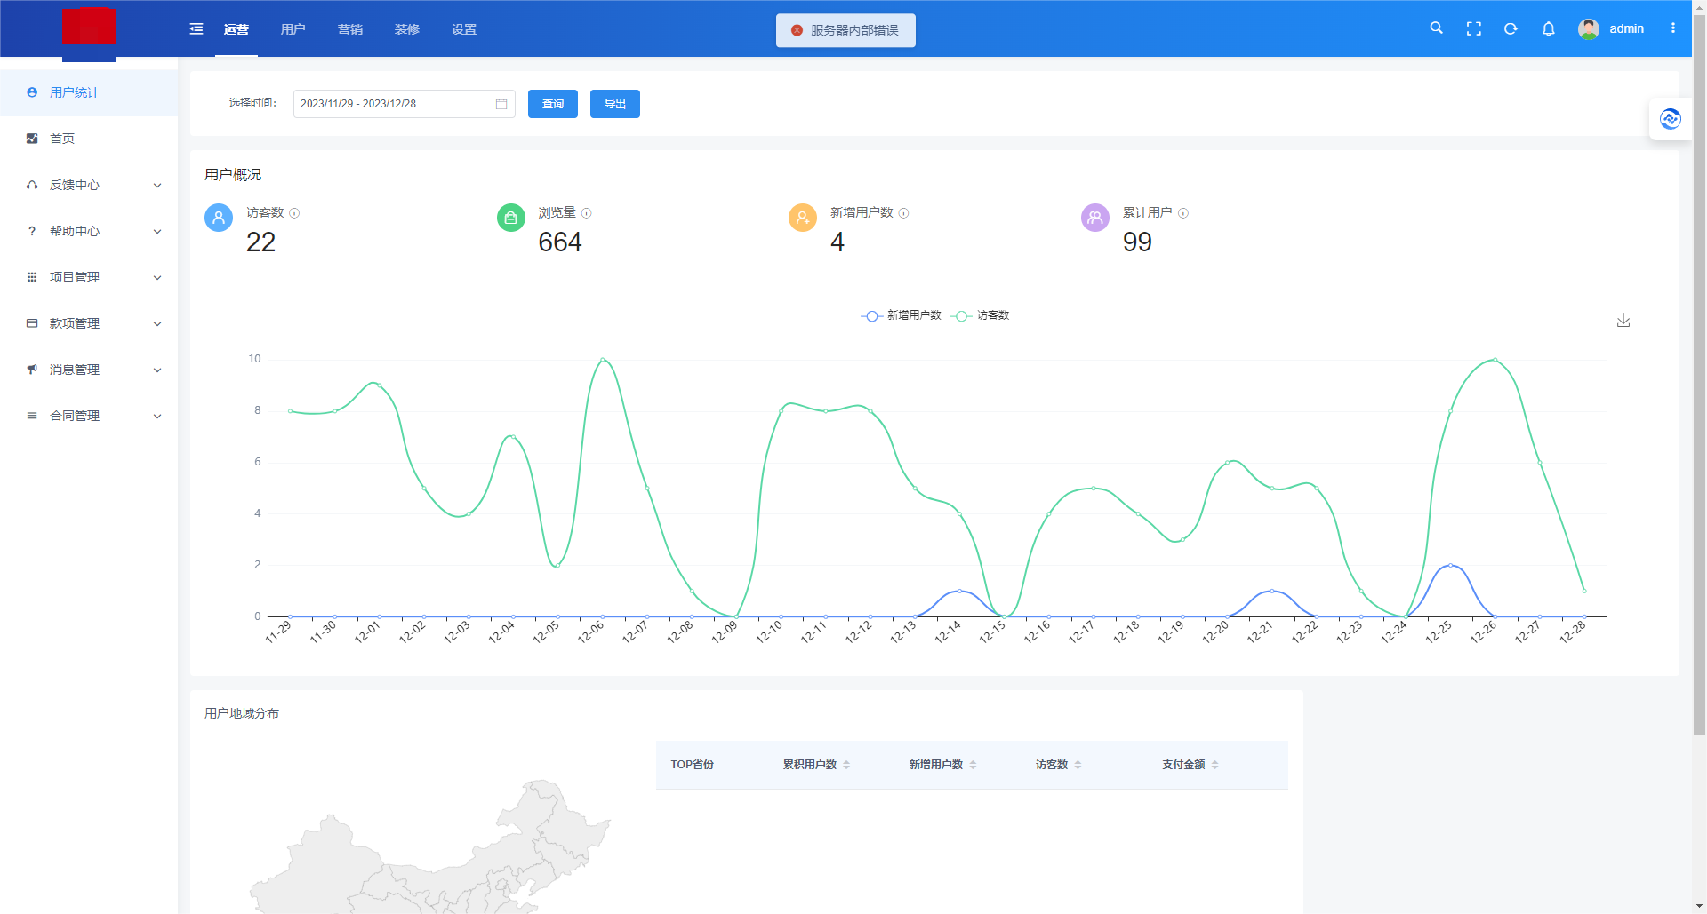Expand the 反馈中心 sidebar menu
The image size is (1707, 914).
pyautogui.click(x=89, y=185)
